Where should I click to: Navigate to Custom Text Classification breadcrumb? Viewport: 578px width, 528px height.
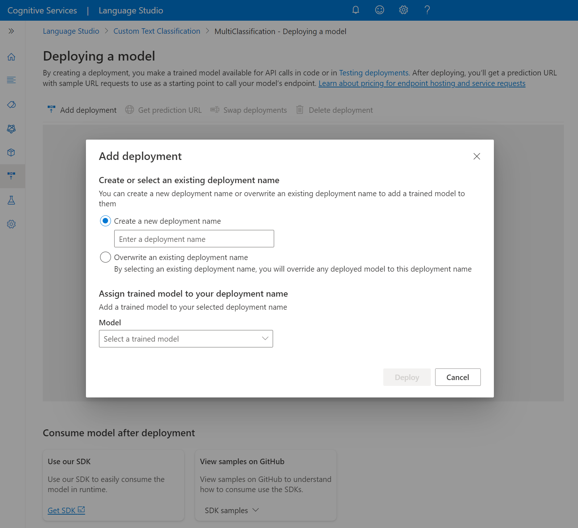157,31
